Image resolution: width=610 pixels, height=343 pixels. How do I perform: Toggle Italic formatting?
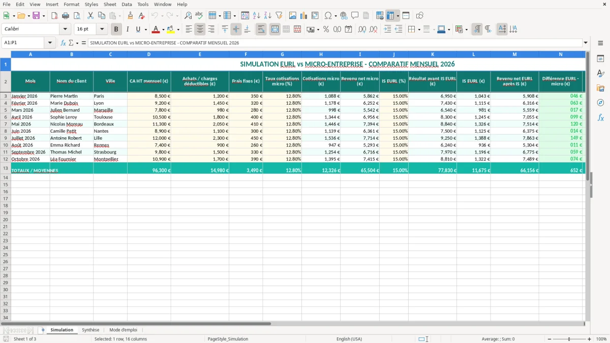[127, 29]
